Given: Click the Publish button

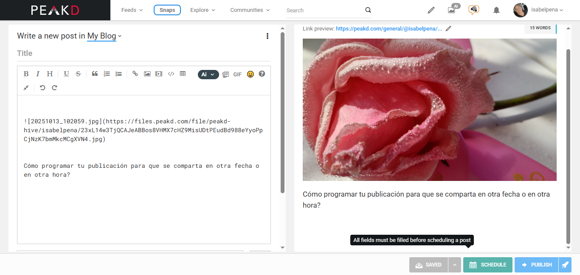Looking at the screenshot, I should (537, 265).
